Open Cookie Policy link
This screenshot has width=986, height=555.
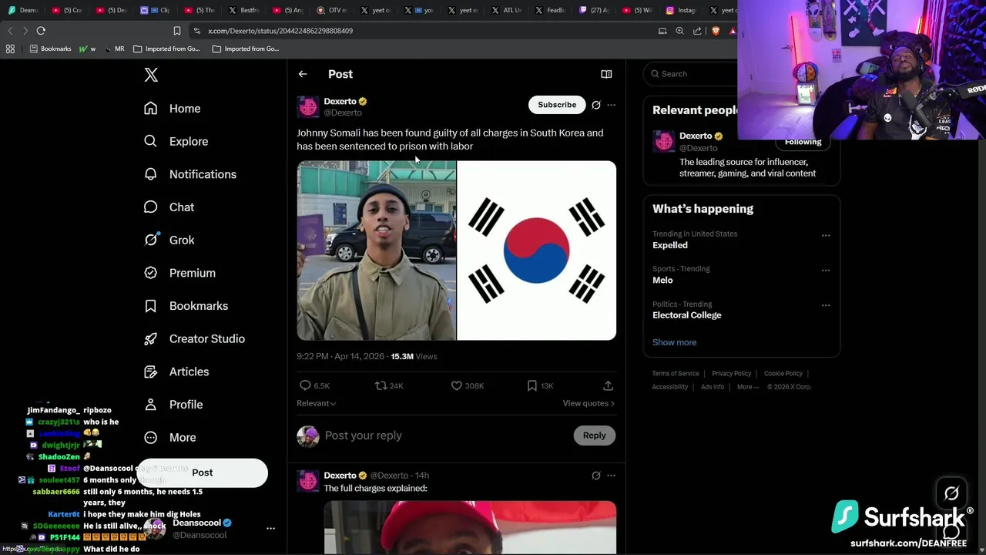(783, 374)
